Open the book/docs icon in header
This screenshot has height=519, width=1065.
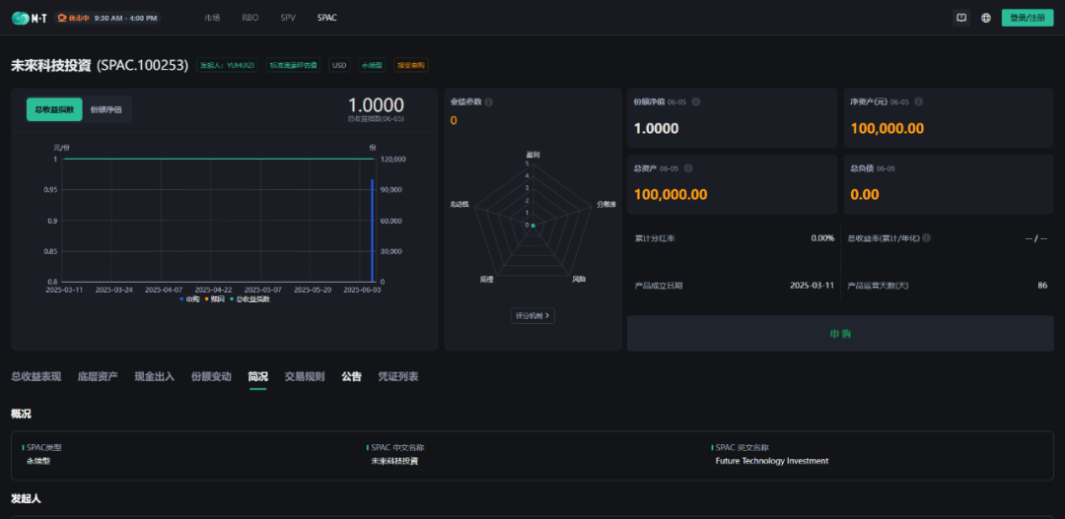[x=961, y=18]
